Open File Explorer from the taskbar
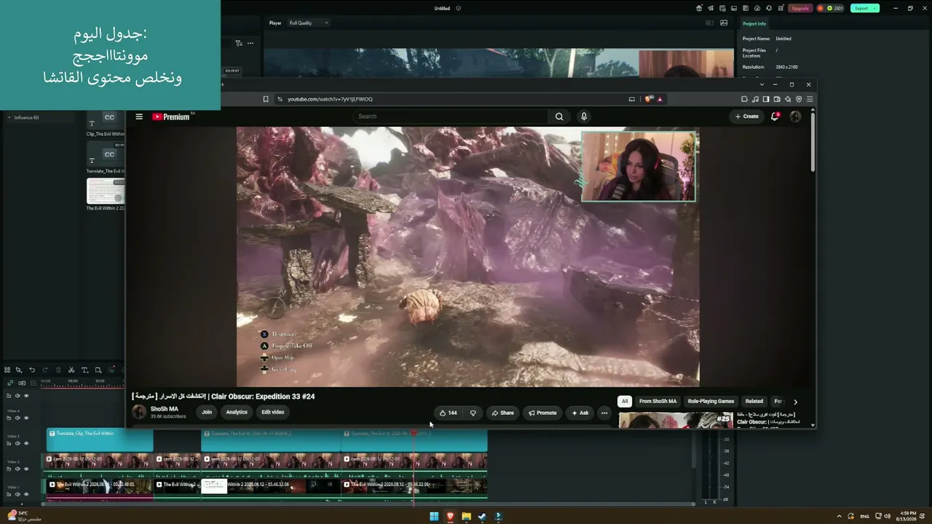Screen dimensions: 932x524 coord(466,517)
